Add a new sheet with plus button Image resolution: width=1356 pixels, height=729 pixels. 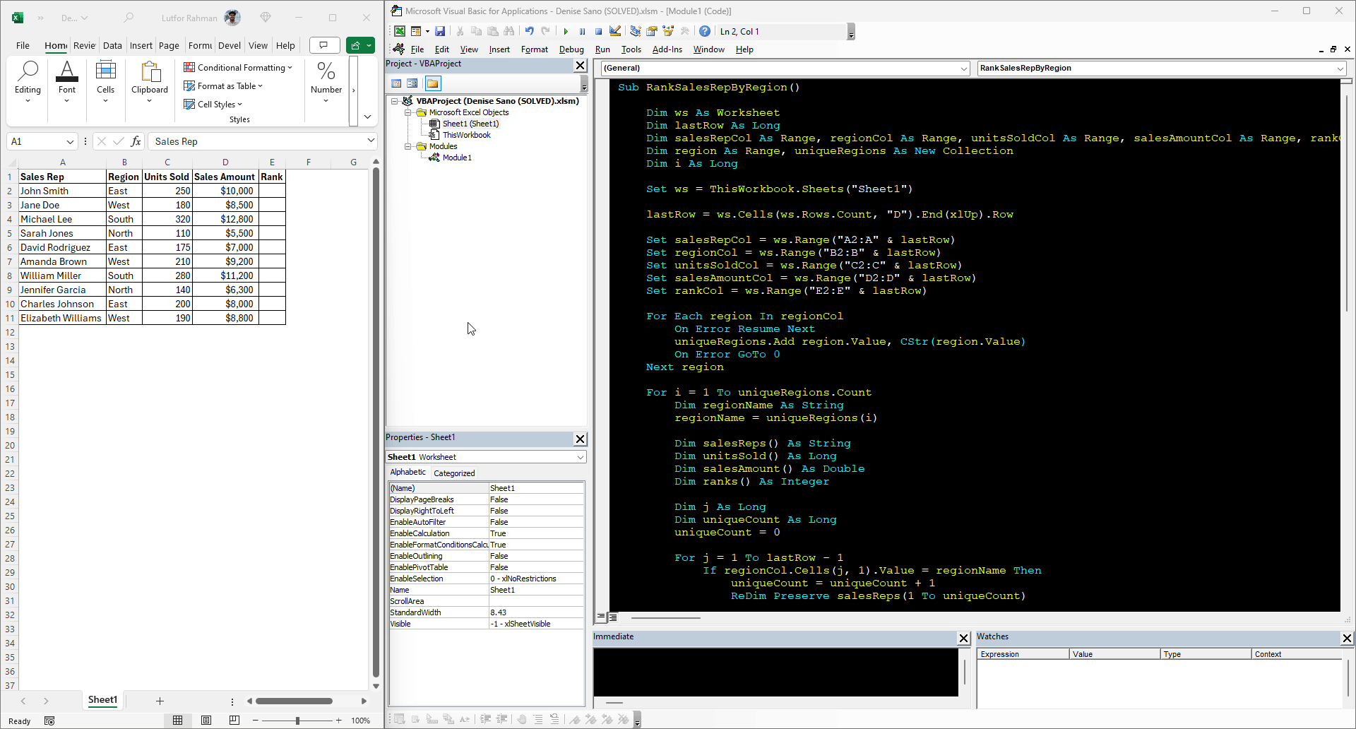[x=160, y=701]
